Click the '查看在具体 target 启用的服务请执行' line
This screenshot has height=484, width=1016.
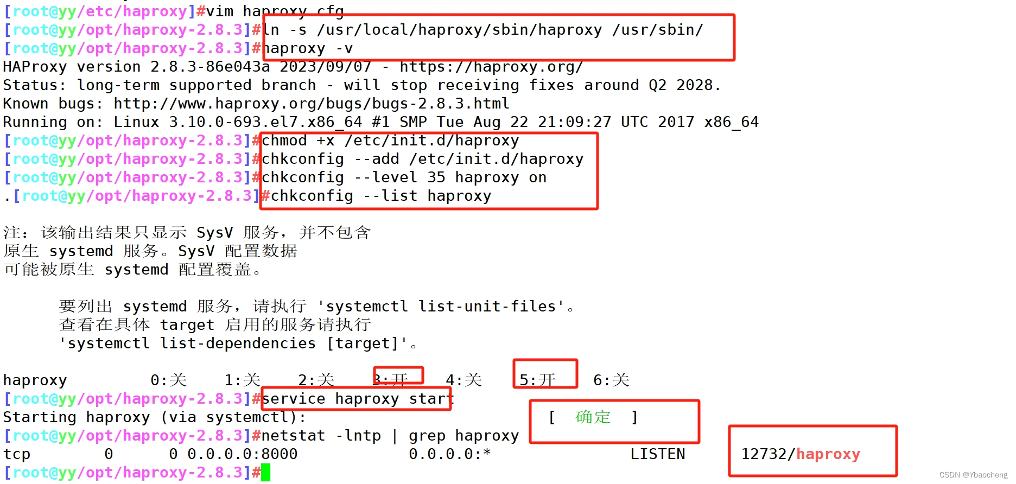point(215,325)
